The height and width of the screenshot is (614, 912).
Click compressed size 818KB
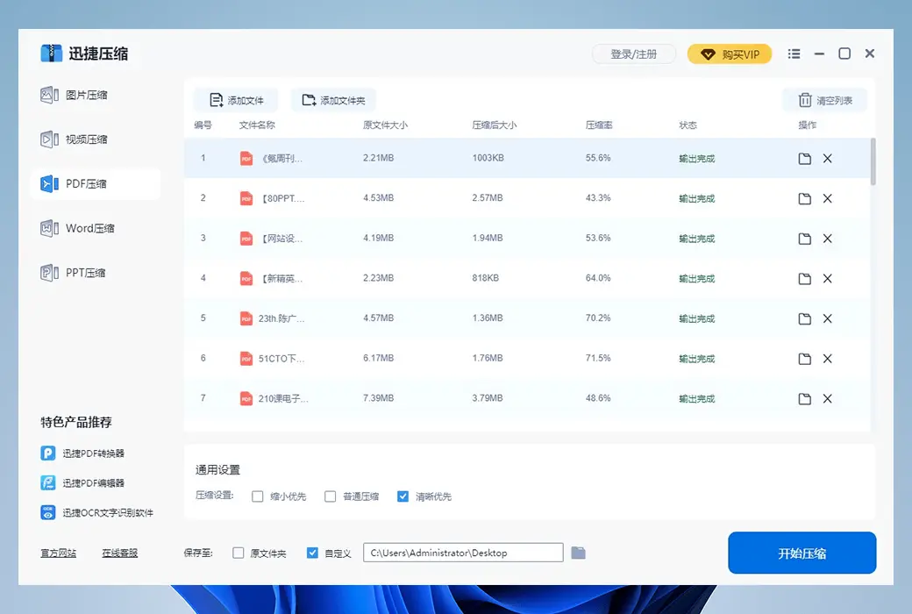click(x=486, y=278)
